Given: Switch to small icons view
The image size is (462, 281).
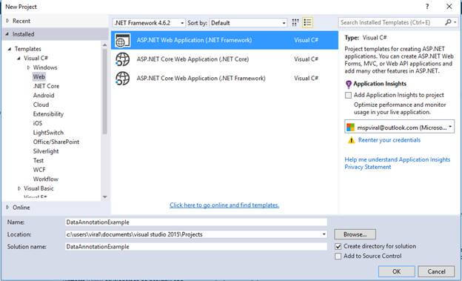Looking at the screenshot, I should click(295, 22).
